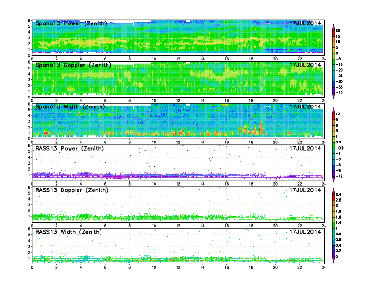
Task: Pick the purple segment near -12 on middle colorbar
Action: coord(333,174)
